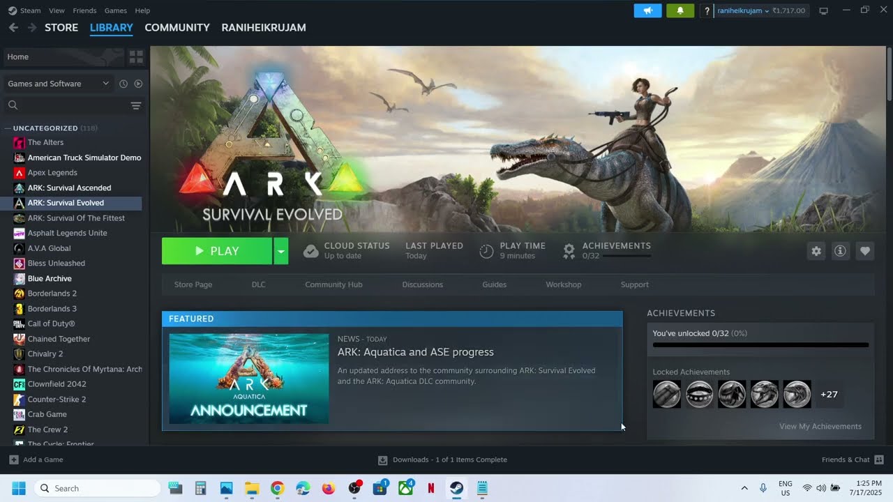Screen dimensions: 893x502
Task: Open the Guides link
Action: (495, 284)
